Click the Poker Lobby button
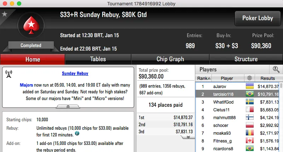This screenshot has height=152, width=283. pos(257,18)
